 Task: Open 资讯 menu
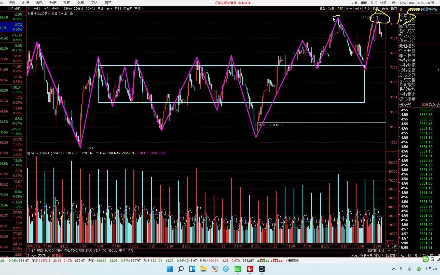click(x=39, y=3)
